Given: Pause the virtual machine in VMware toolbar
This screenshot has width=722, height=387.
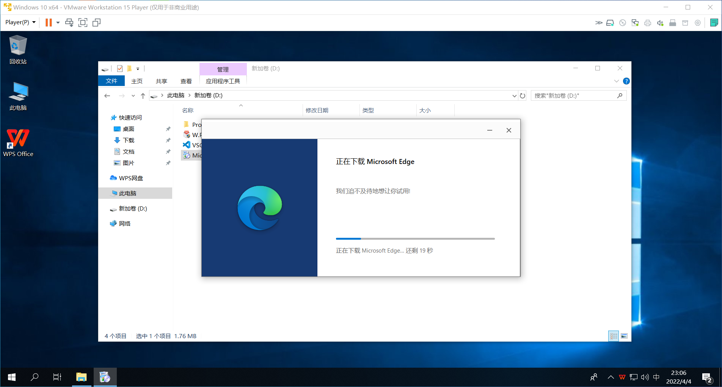Looking at the screenshot, I should (x=49, y=22).
